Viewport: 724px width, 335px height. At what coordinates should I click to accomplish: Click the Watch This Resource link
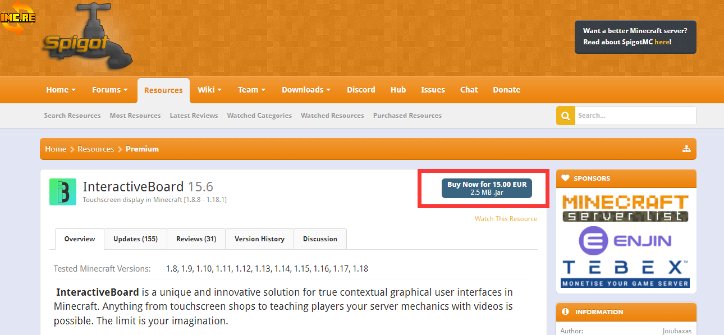tap(506, 219)
